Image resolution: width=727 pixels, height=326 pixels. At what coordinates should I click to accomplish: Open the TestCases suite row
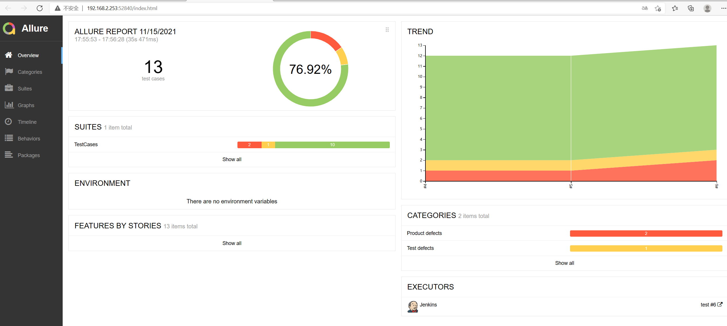86,144
